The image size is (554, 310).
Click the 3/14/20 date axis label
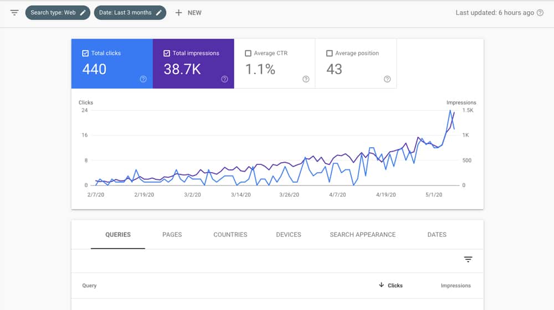(x=241, y=194)
